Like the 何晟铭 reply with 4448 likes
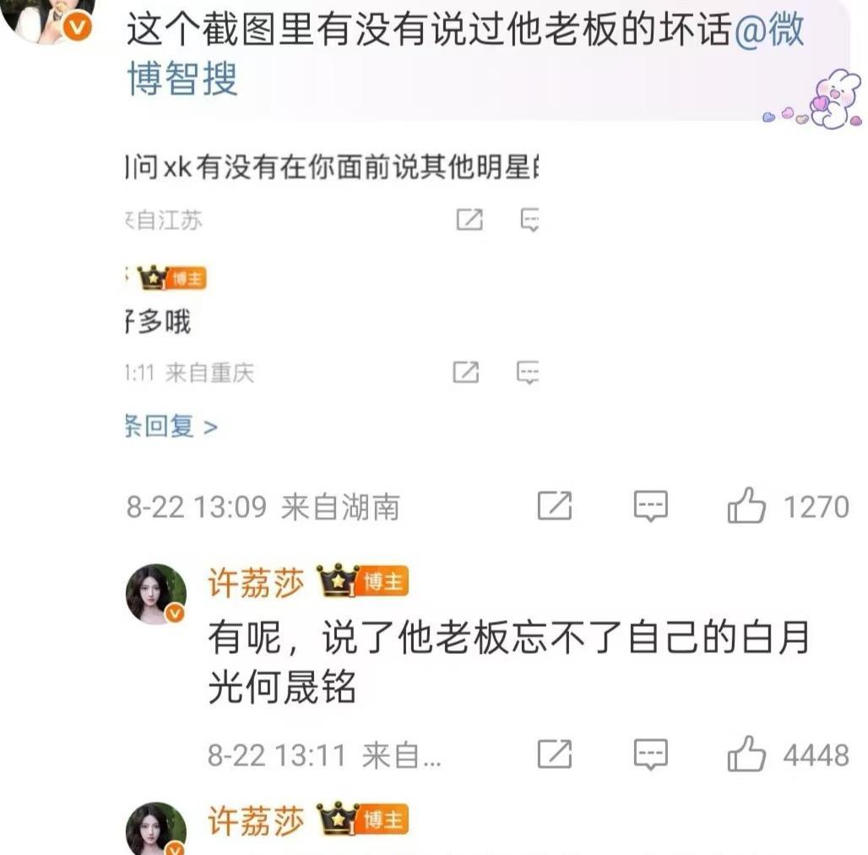 point(746,754)
